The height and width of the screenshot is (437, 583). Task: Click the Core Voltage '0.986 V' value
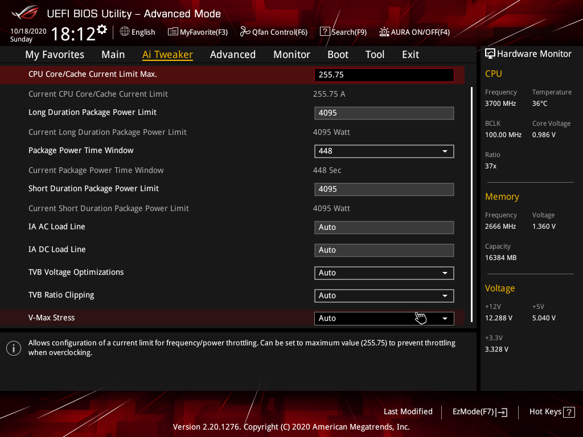(x=544, y=135)
